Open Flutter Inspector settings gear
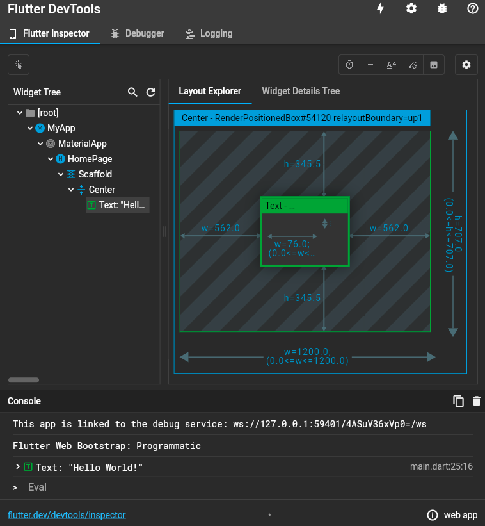This screenshot has width=485, height=526. click(466, 65)
